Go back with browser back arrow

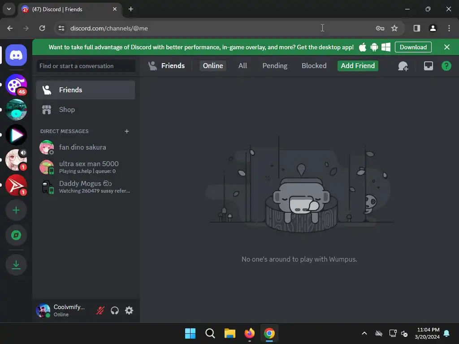tap(10, 28)
